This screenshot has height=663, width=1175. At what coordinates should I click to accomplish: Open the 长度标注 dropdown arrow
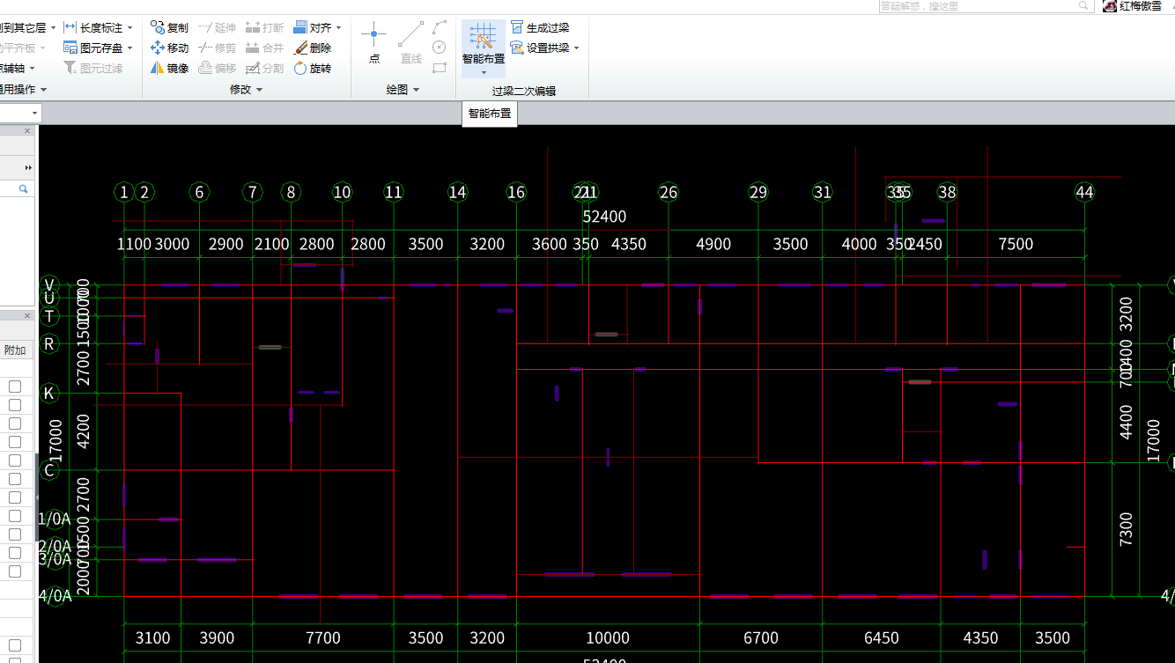[x=130, y=28]
